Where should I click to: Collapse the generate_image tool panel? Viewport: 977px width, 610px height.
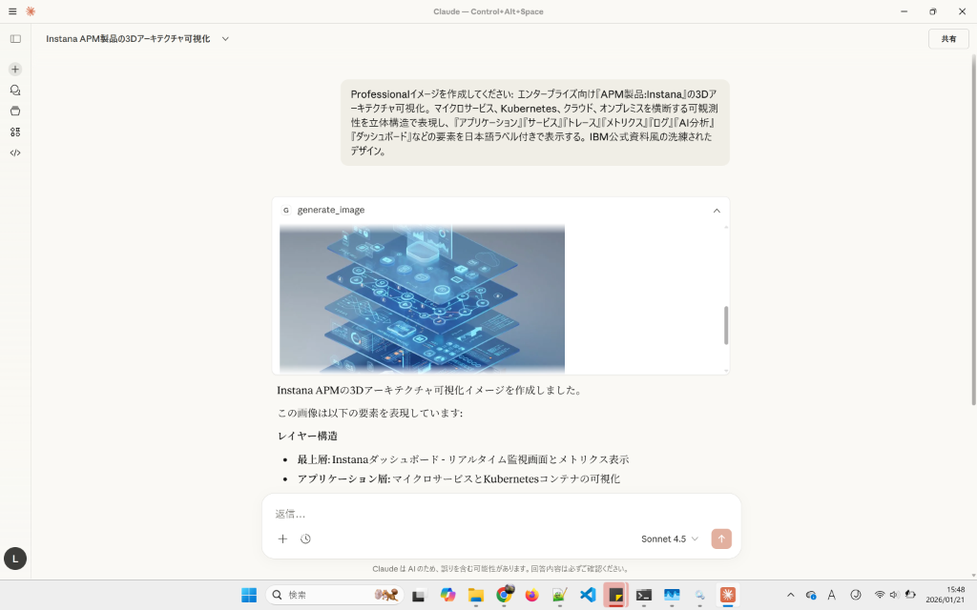coord(717,211)
